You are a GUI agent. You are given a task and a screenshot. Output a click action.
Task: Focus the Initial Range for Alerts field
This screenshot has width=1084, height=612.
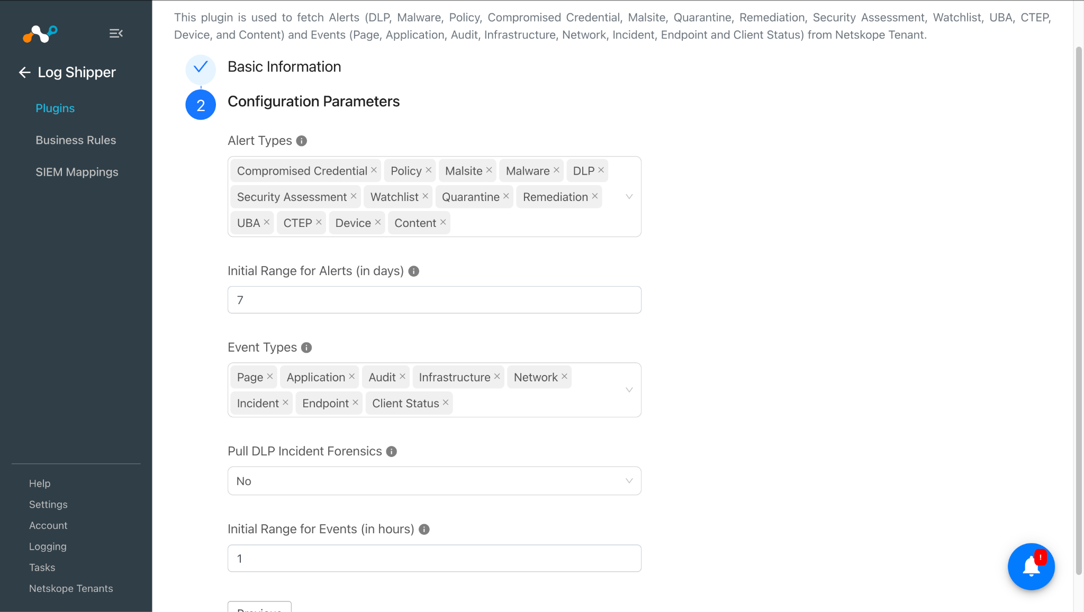tap(435, 300)
